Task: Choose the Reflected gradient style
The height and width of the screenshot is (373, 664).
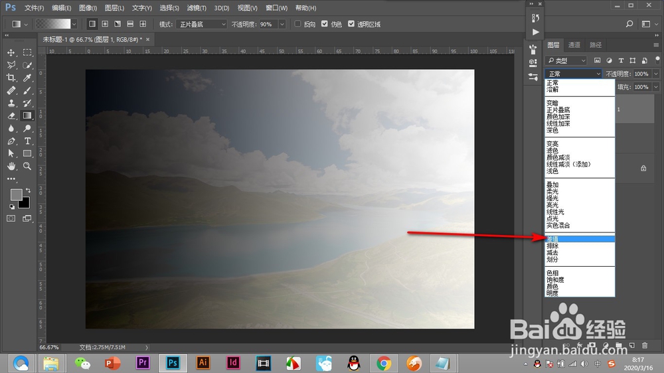Action: tap(130, 24)
